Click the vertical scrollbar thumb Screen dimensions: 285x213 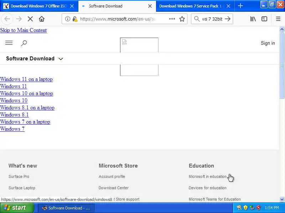[282, 66]
